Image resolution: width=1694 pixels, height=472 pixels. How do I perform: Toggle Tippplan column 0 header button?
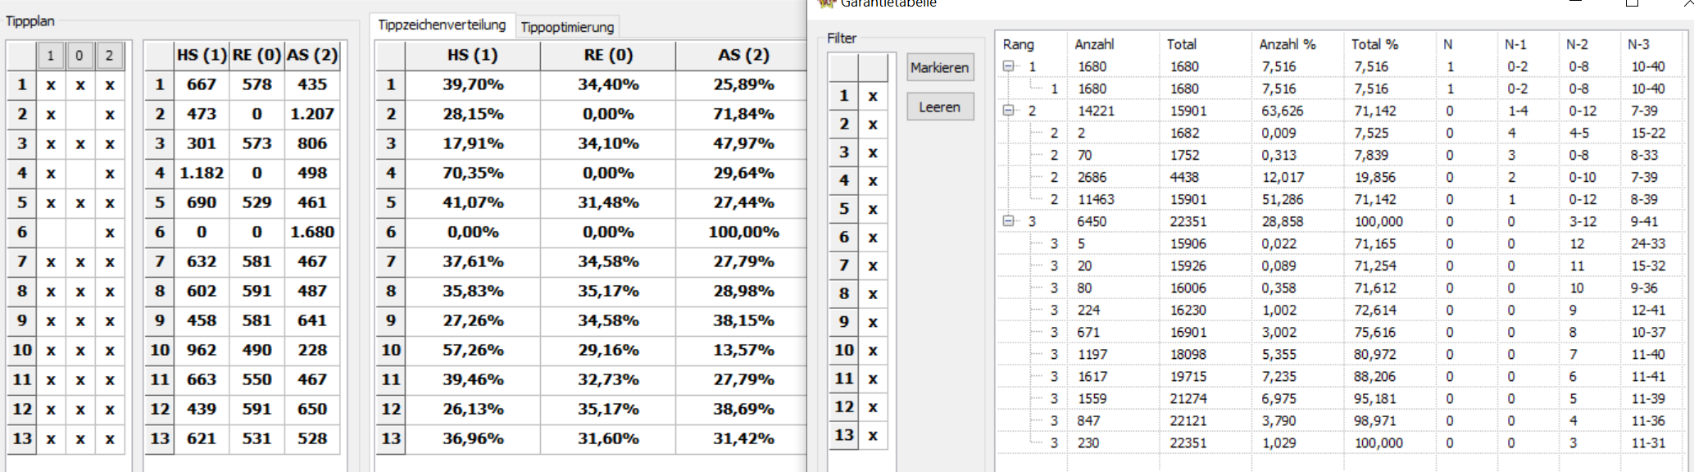tap(79, 56)
